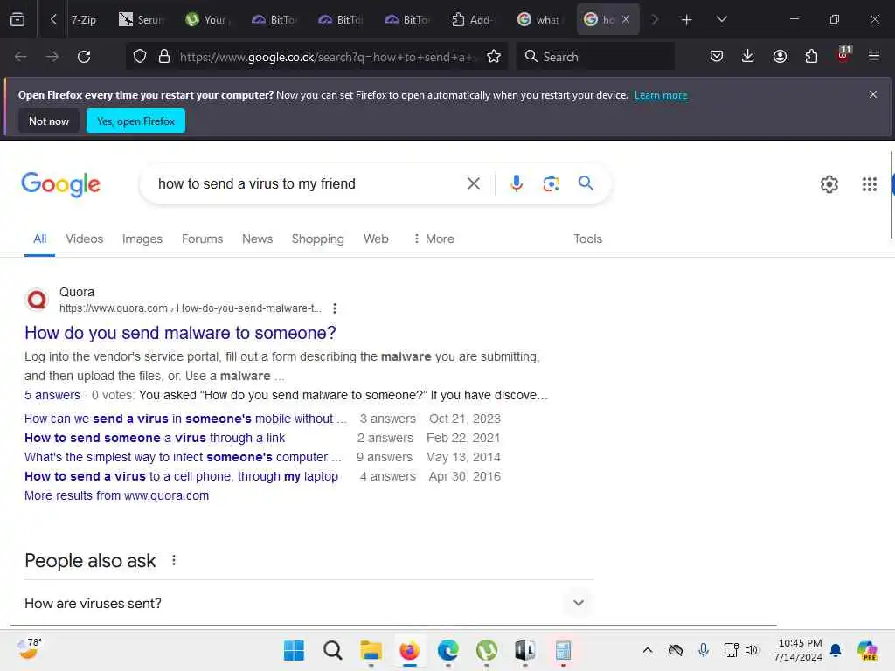The width and height of the screenshot is (895, 671).
Task: Switch to the Serum tab
Action: pos(141,20)
